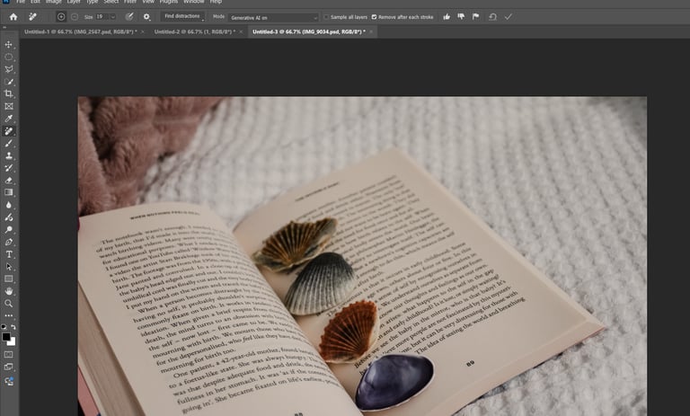Select the Path Selection tool
The width and height of the screenshot is (690, 416).
point(8,266)
